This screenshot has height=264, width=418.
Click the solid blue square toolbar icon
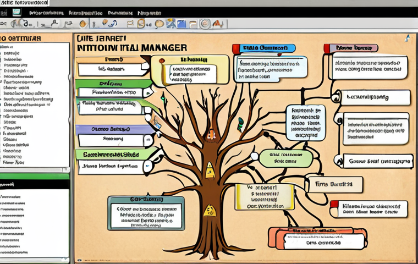(x=182, y=24)
